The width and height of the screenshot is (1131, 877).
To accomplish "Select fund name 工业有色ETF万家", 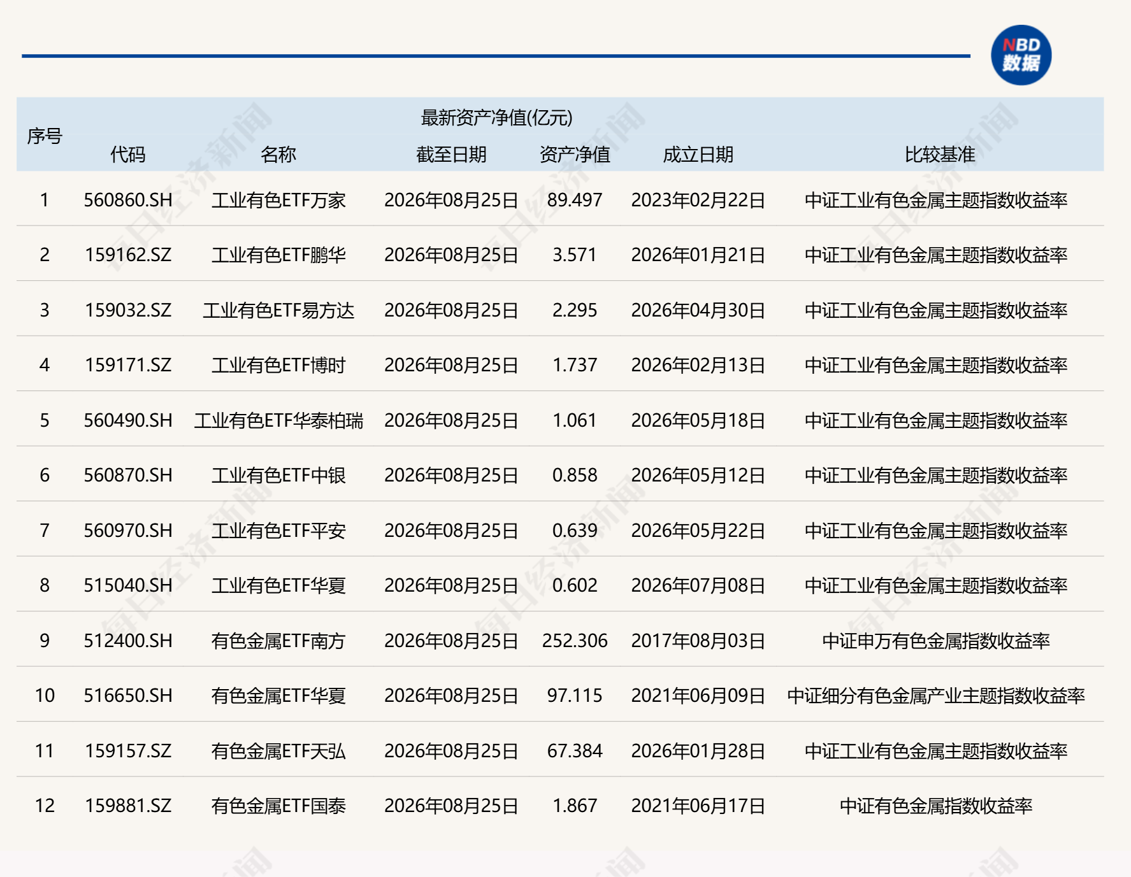I will click(278, 200).
